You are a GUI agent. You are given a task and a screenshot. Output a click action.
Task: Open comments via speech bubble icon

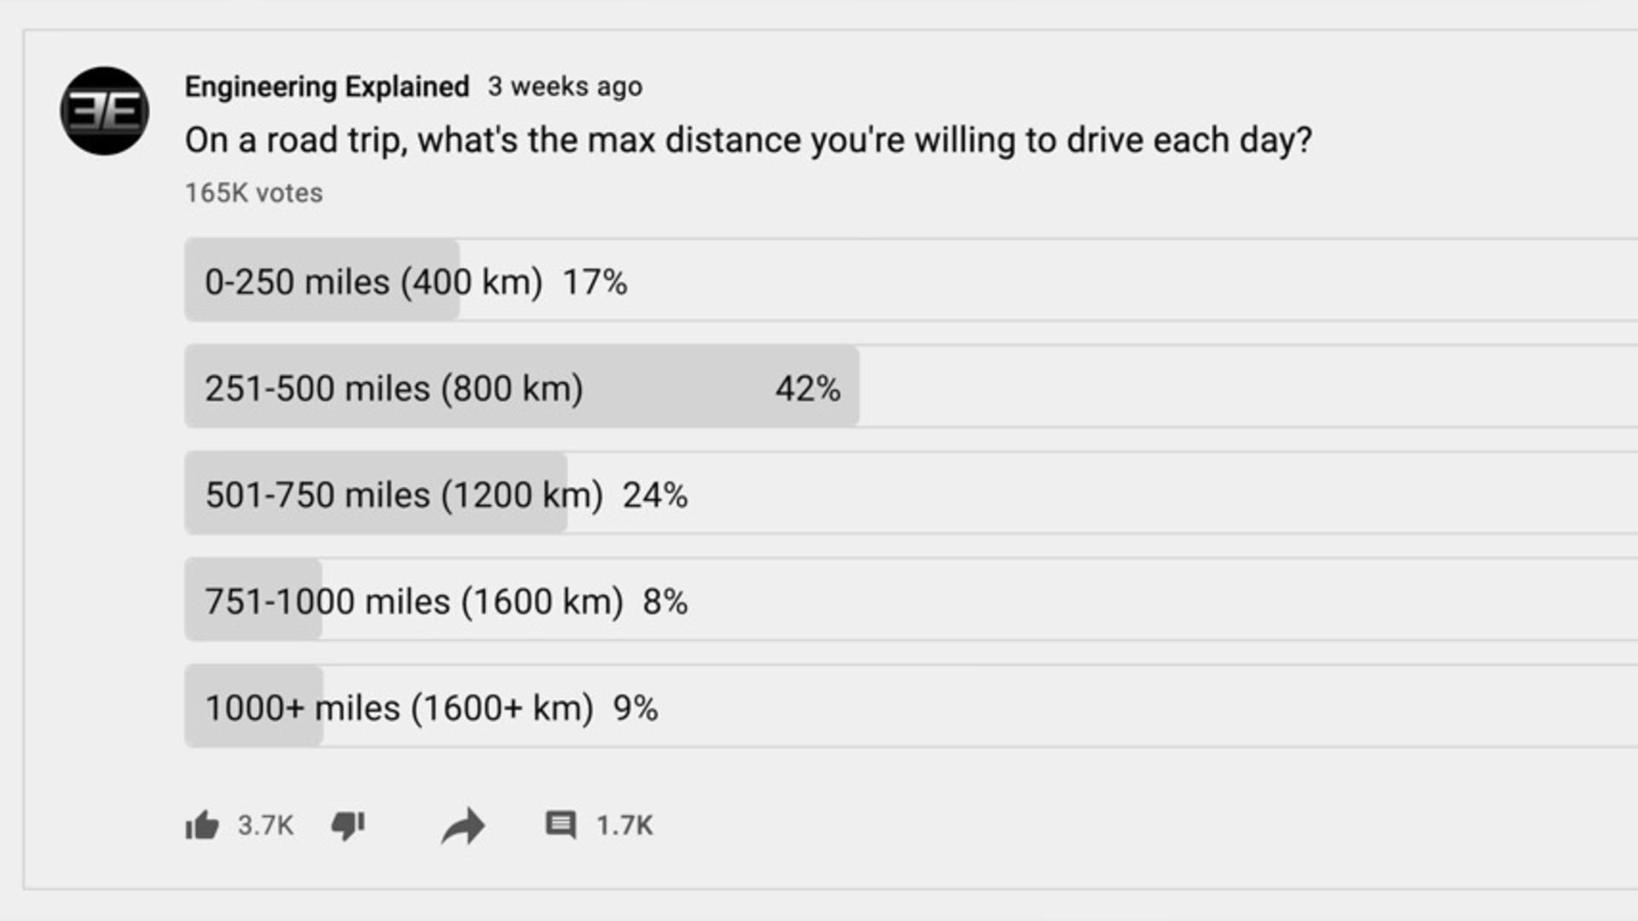(x=561, y=825)
